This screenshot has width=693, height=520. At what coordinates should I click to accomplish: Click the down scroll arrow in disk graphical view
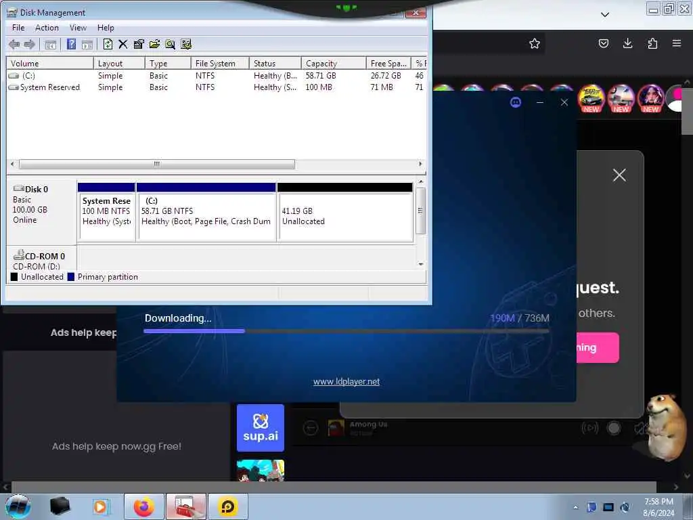(421, 264)
